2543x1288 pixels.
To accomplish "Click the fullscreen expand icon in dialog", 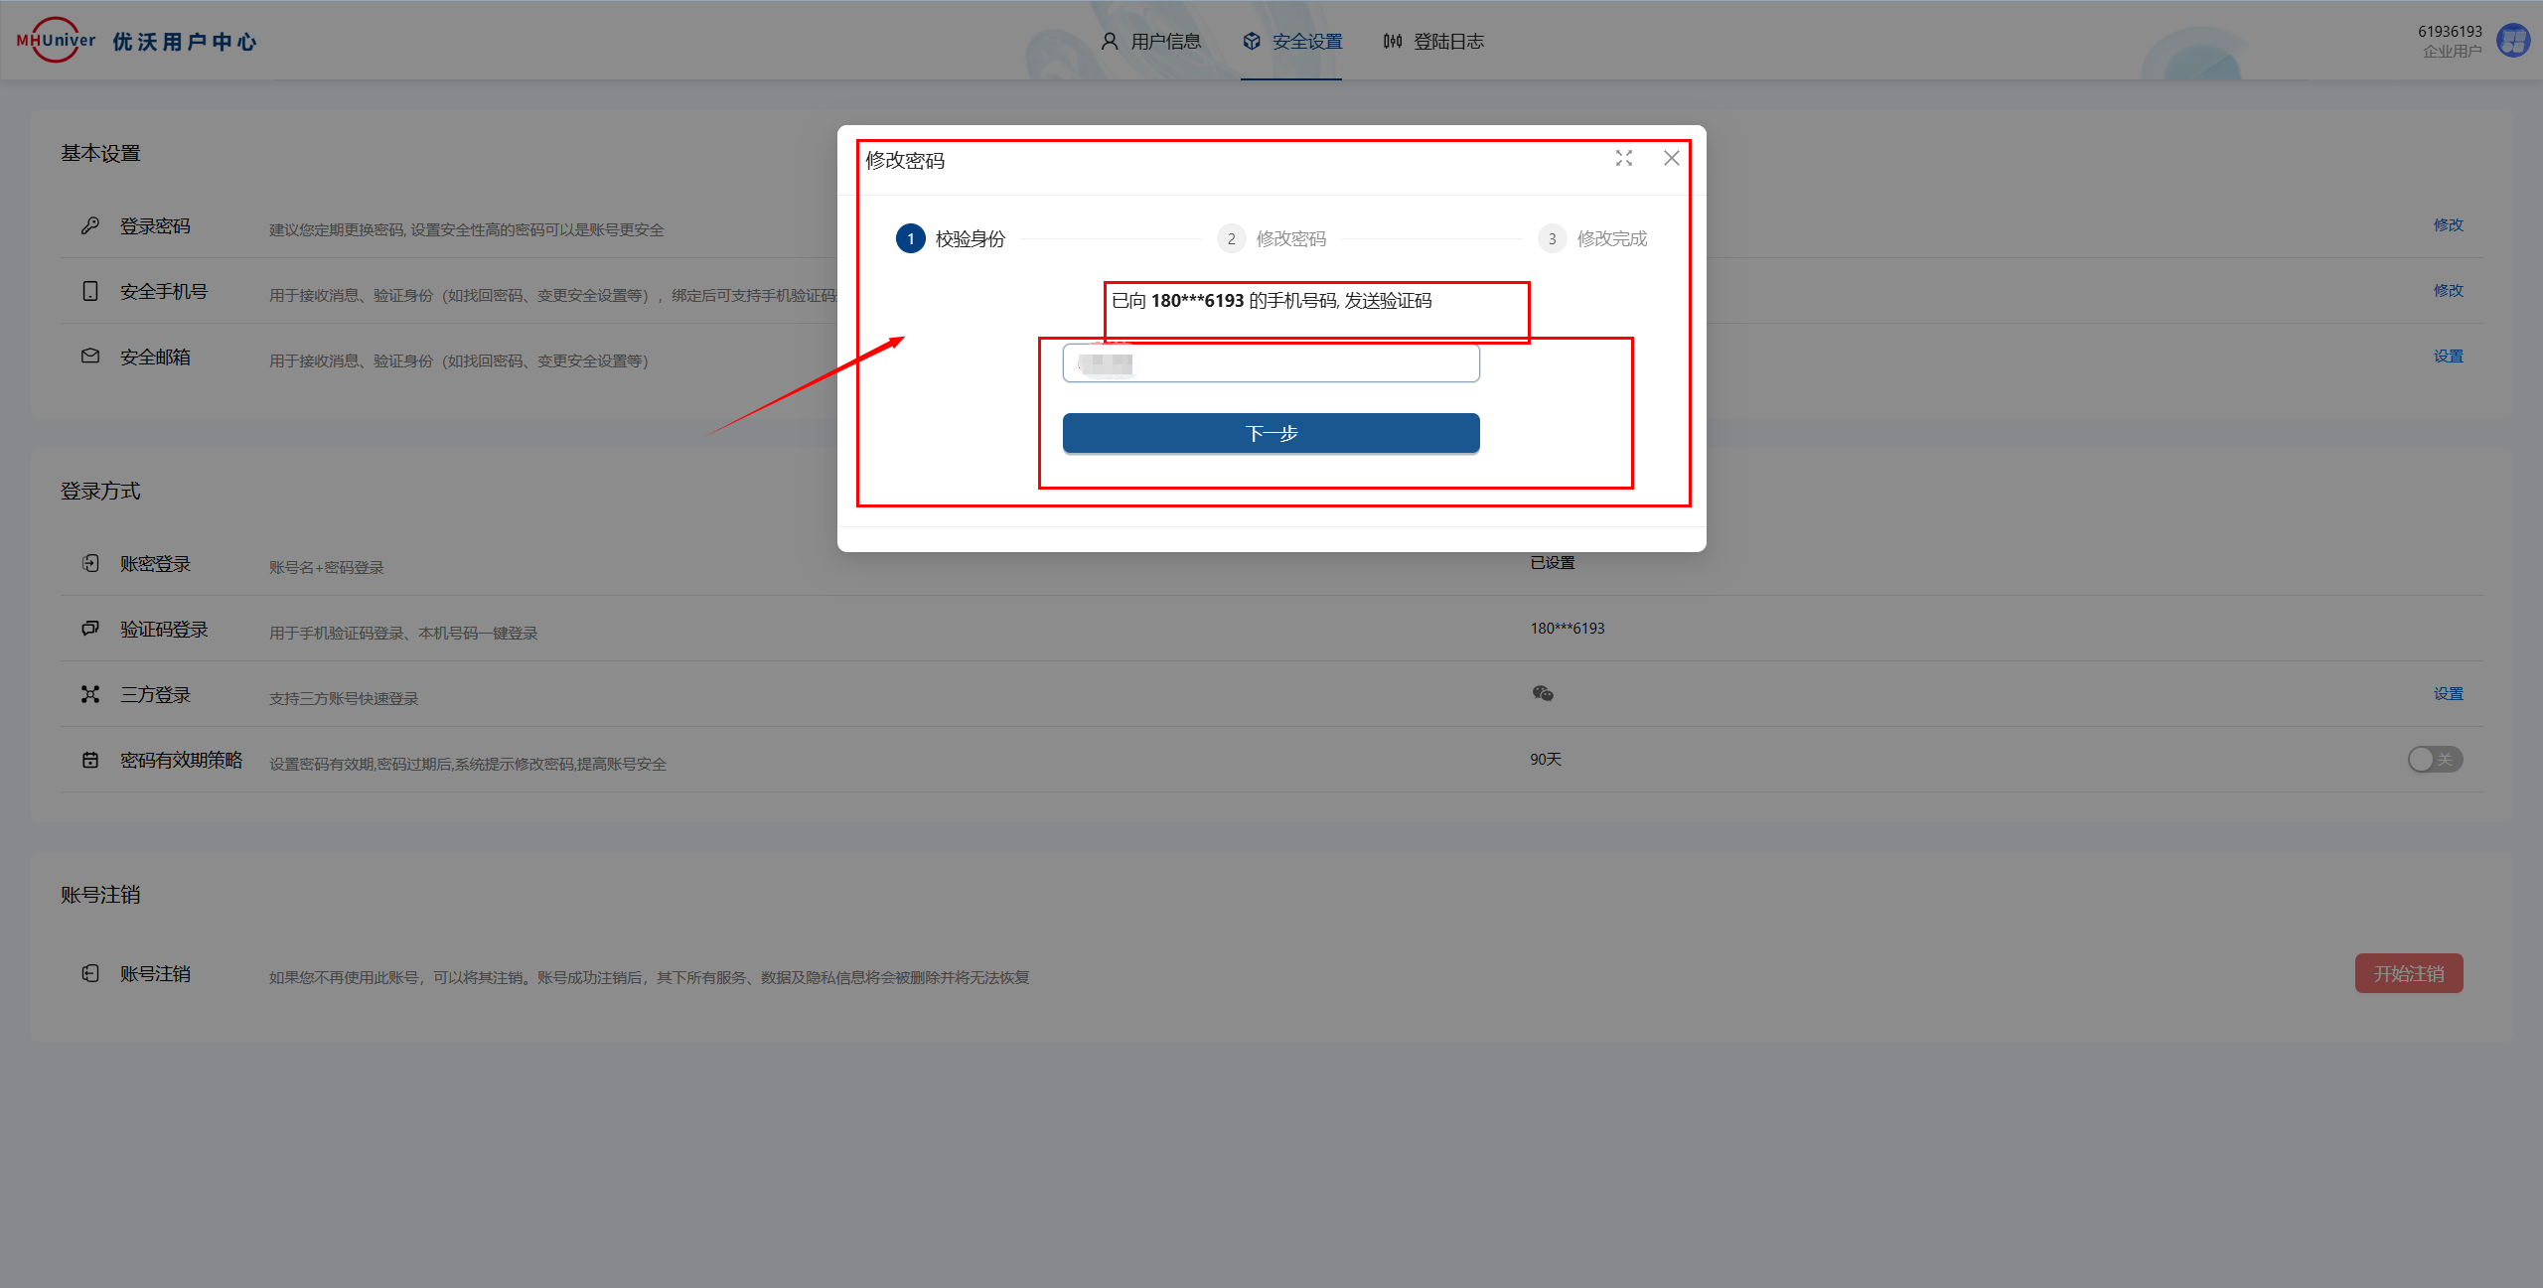I will [x=1623, y=159].
